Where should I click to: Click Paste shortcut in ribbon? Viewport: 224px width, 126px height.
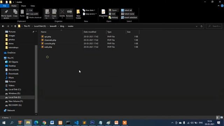tap(34, 17)
